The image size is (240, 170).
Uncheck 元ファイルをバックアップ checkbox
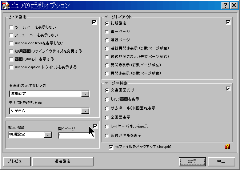point(111,147)
